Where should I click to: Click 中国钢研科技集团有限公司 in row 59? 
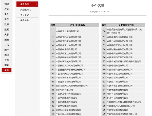point(120,70)
